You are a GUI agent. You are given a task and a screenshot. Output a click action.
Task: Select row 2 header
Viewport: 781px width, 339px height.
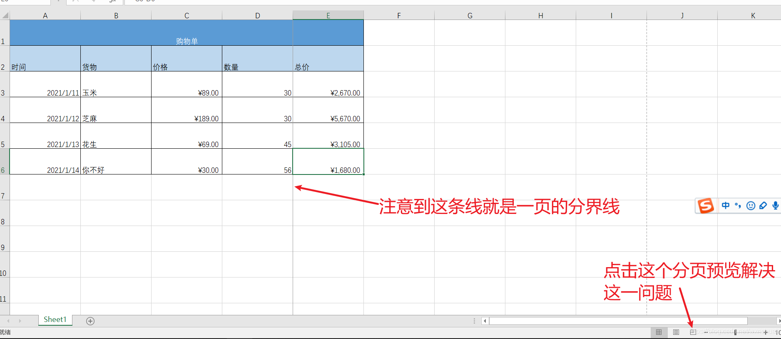point(5,59)
